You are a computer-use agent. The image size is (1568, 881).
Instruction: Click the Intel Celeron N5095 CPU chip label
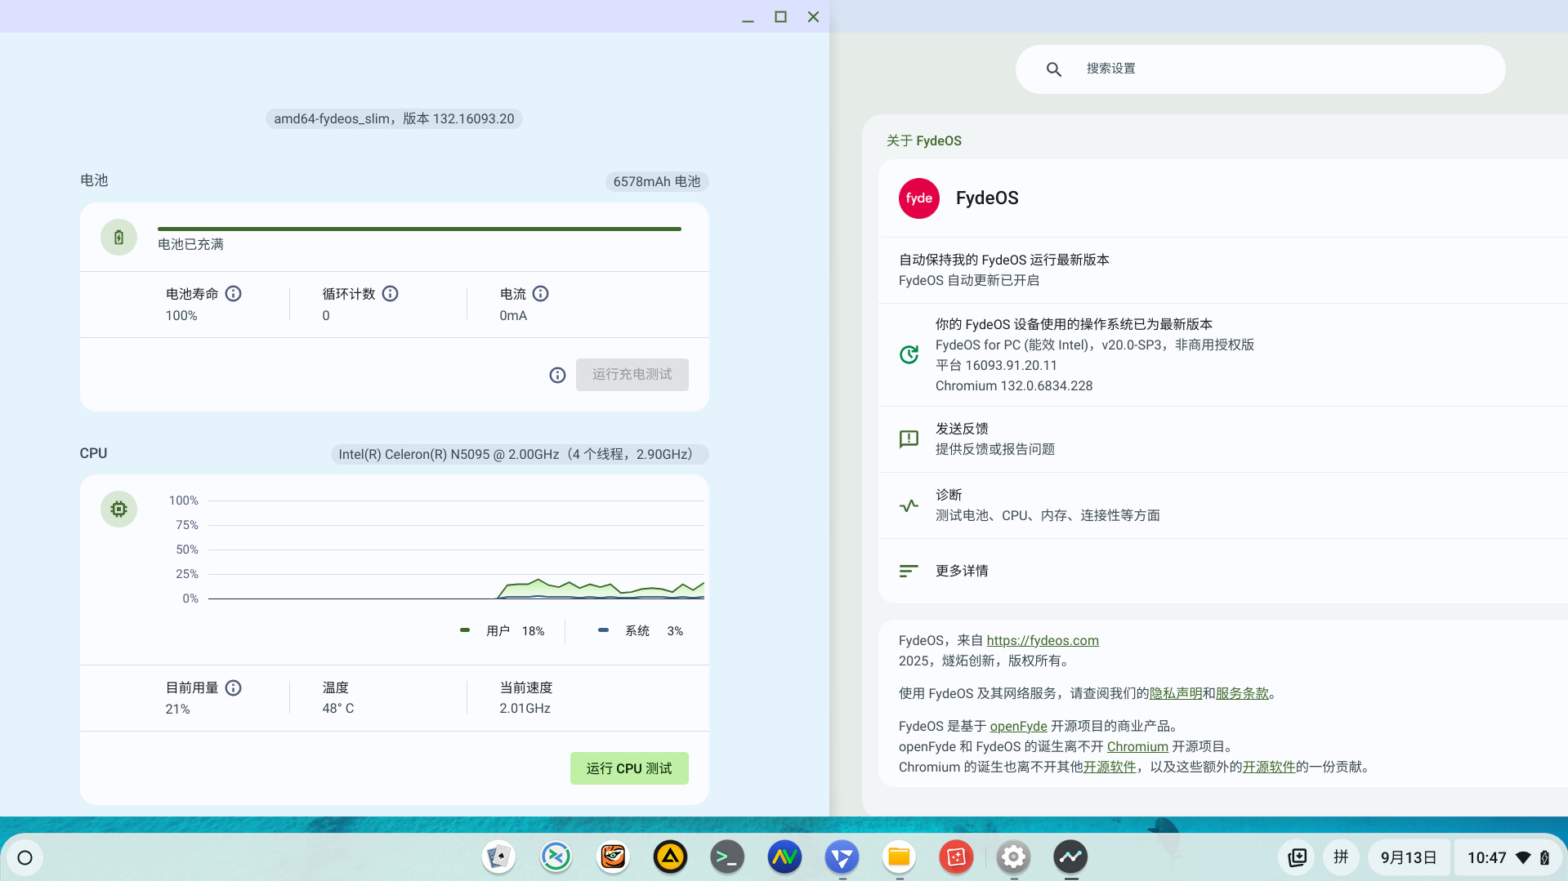pos(520,454)
